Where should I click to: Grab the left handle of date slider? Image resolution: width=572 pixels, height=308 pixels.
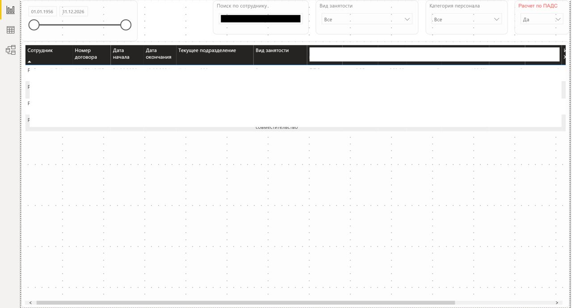[x=34, y=25]
